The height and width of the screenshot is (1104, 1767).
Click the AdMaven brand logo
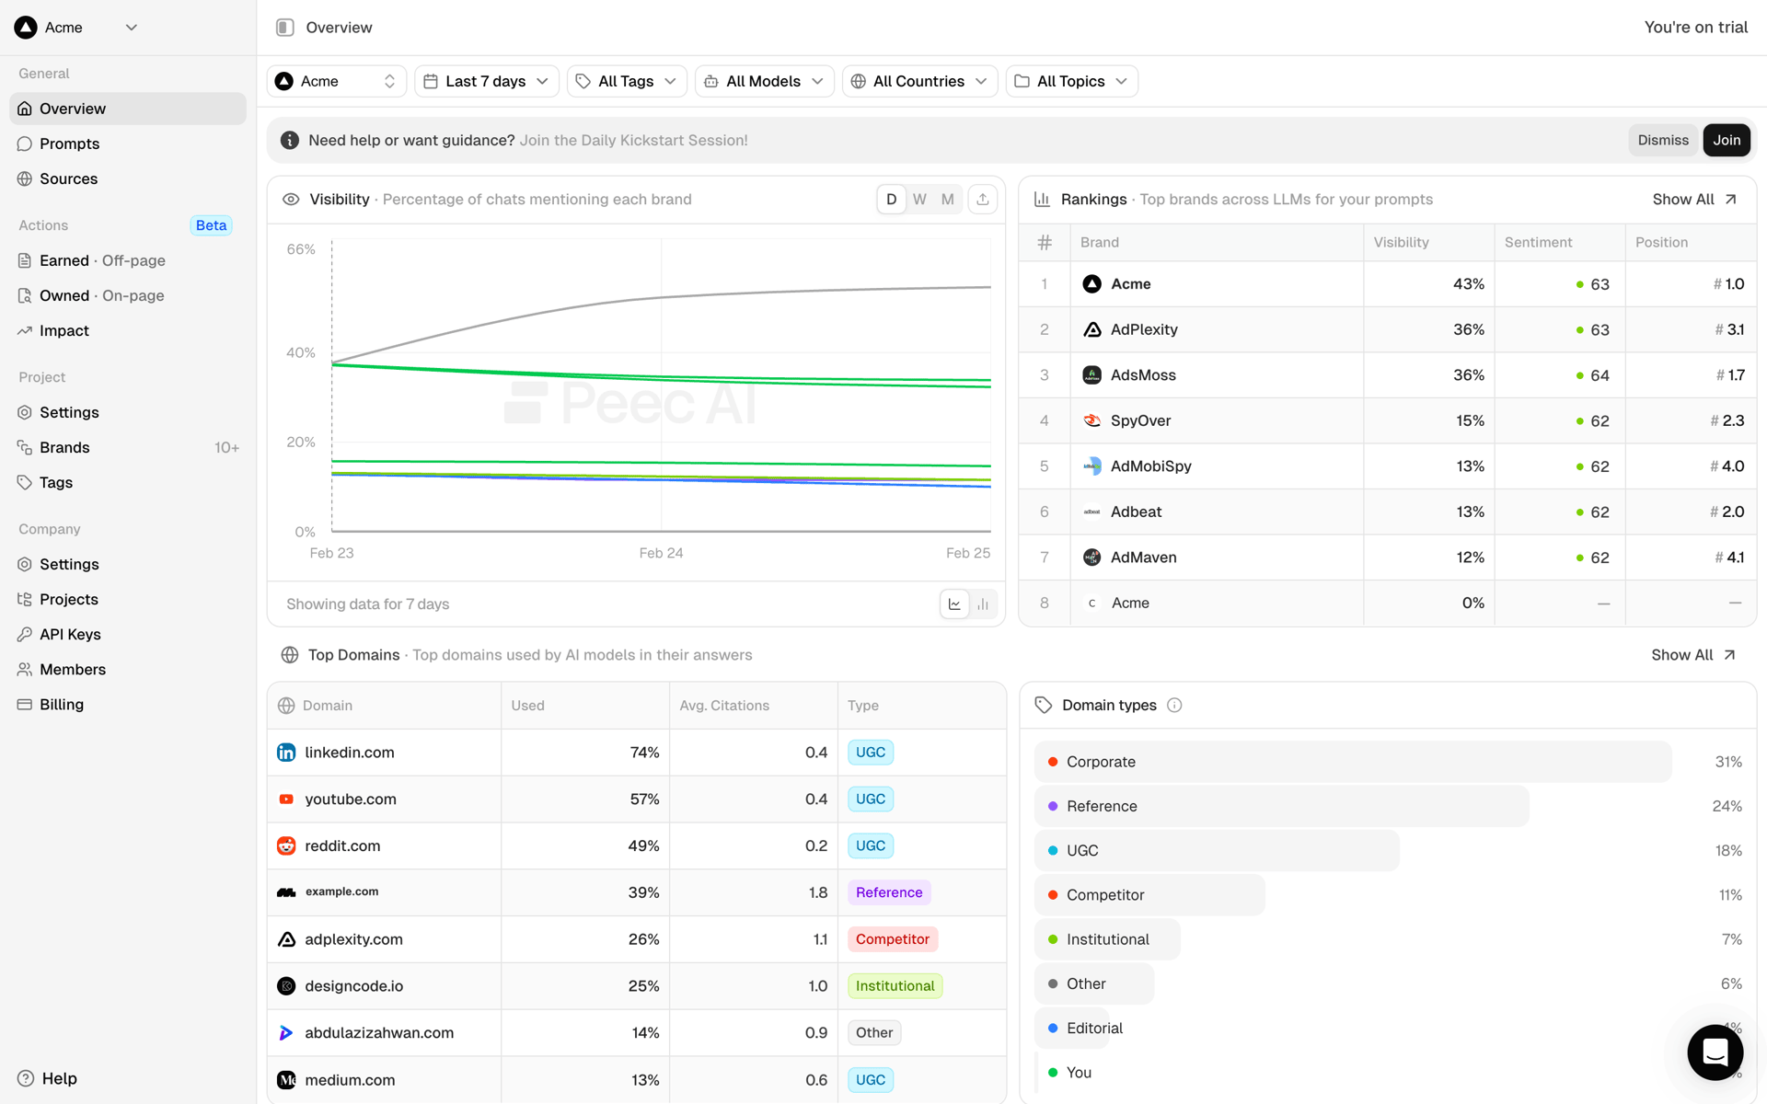(1092, 558)
